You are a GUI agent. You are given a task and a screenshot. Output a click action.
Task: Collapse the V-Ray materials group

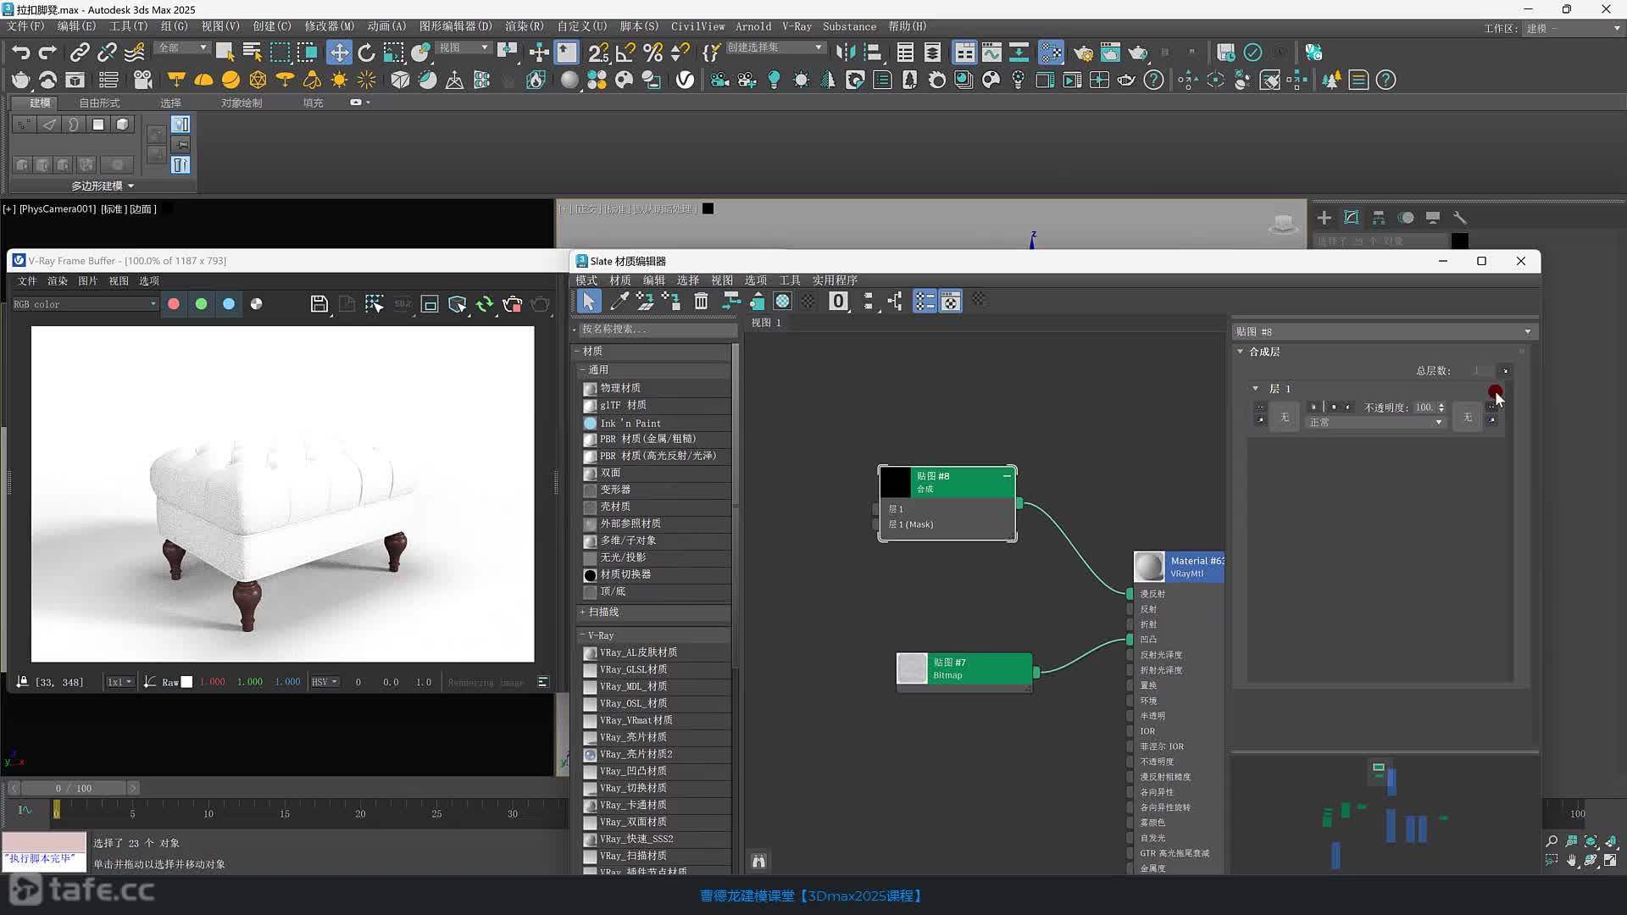tap(582, 635)
